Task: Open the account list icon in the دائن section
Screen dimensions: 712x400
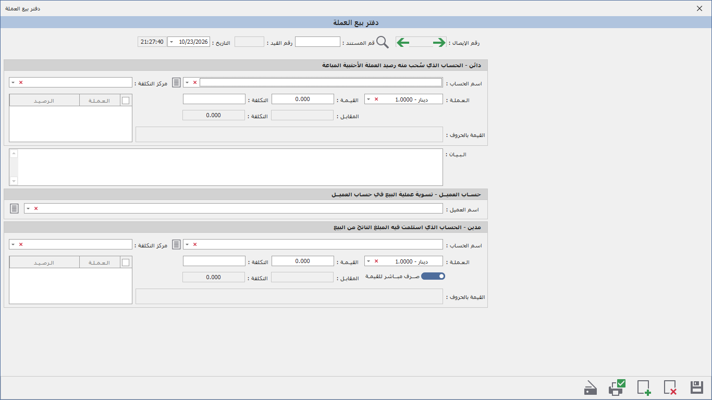Action: 177,82
